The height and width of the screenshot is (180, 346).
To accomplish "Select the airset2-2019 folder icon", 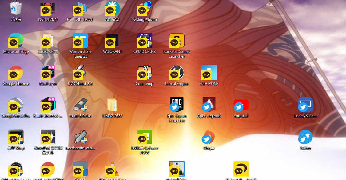I will 48,40.
